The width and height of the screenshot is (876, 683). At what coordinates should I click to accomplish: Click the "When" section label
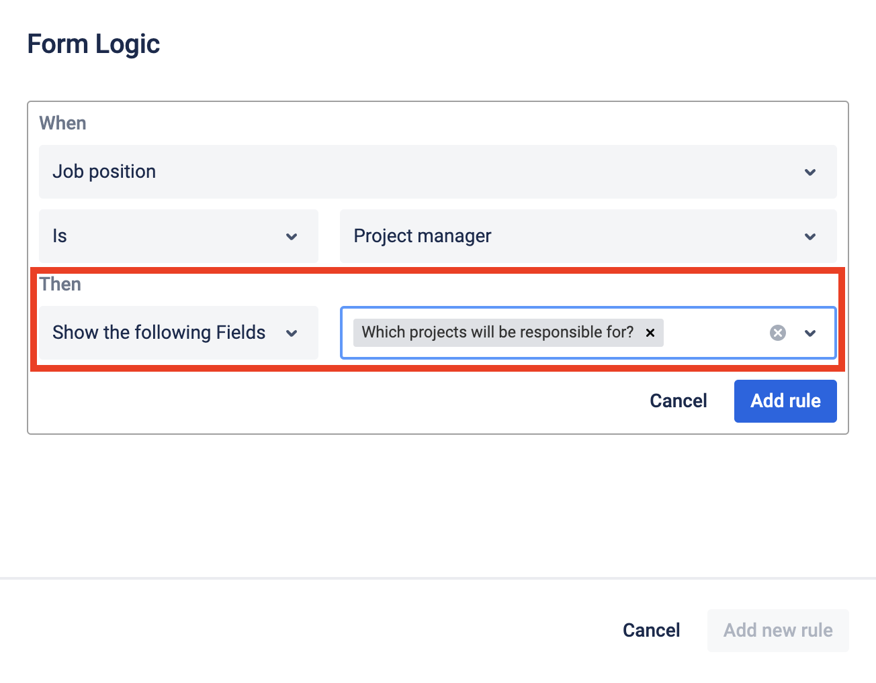[x=62, y=123]
